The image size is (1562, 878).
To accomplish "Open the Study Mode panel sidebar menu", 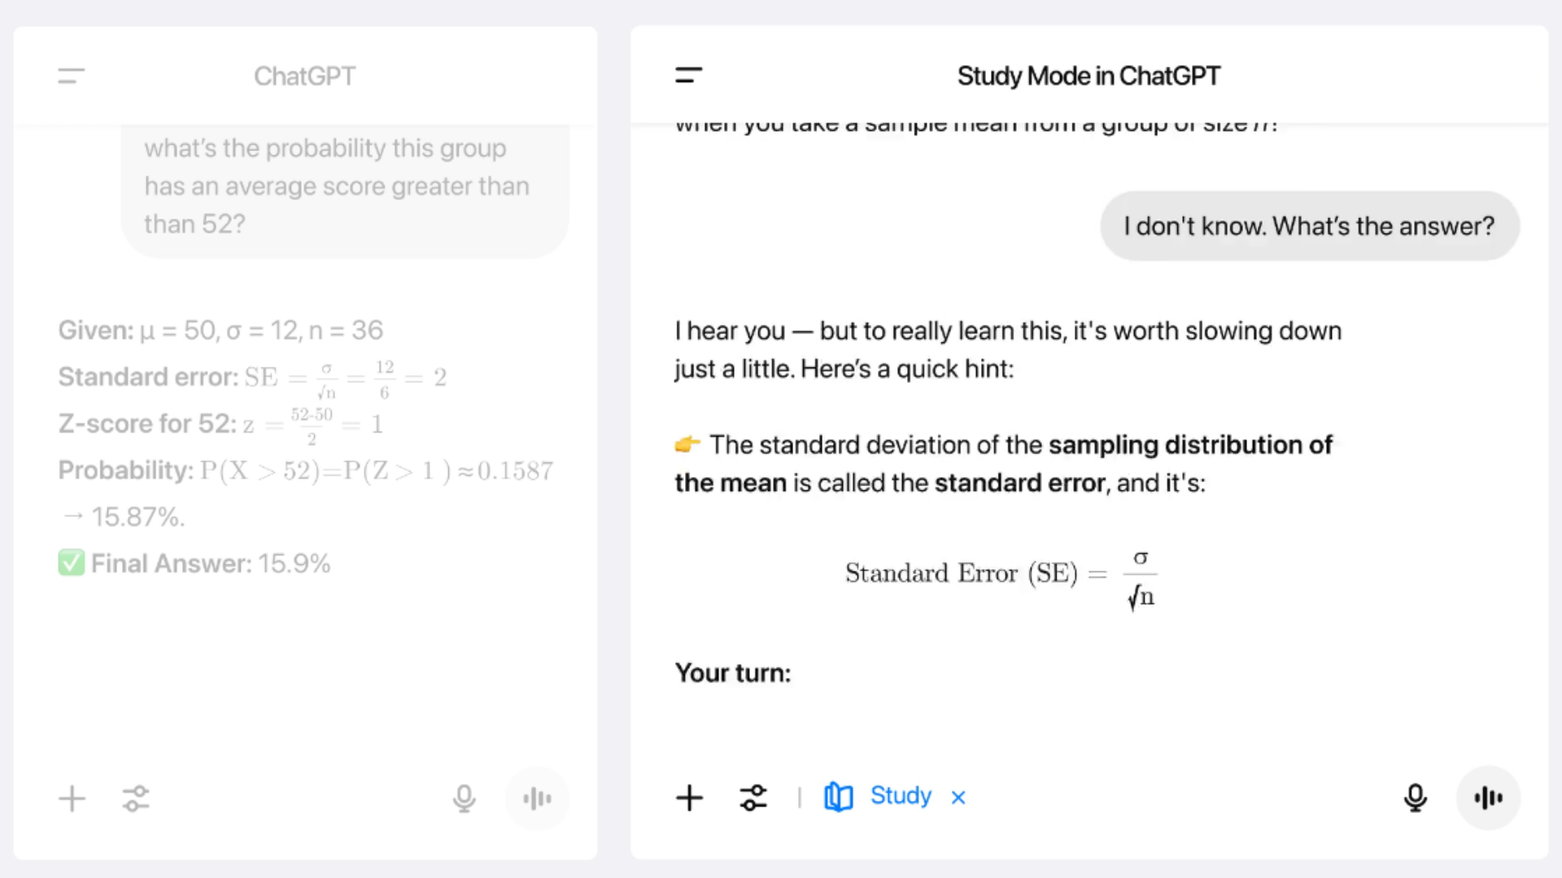I will pyautogui.click(x=688, y=76).
